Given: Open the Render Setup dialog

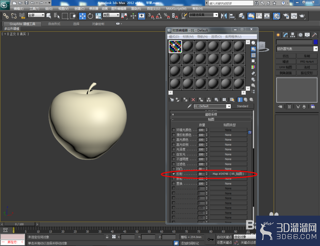Looking at the screenshot, I should [x=286, y=16].
